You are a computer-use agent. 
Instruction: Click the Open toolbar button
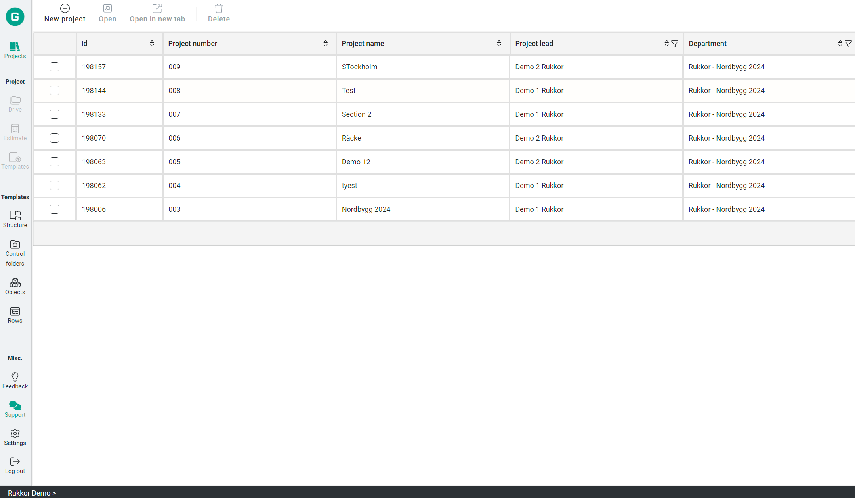107,13
